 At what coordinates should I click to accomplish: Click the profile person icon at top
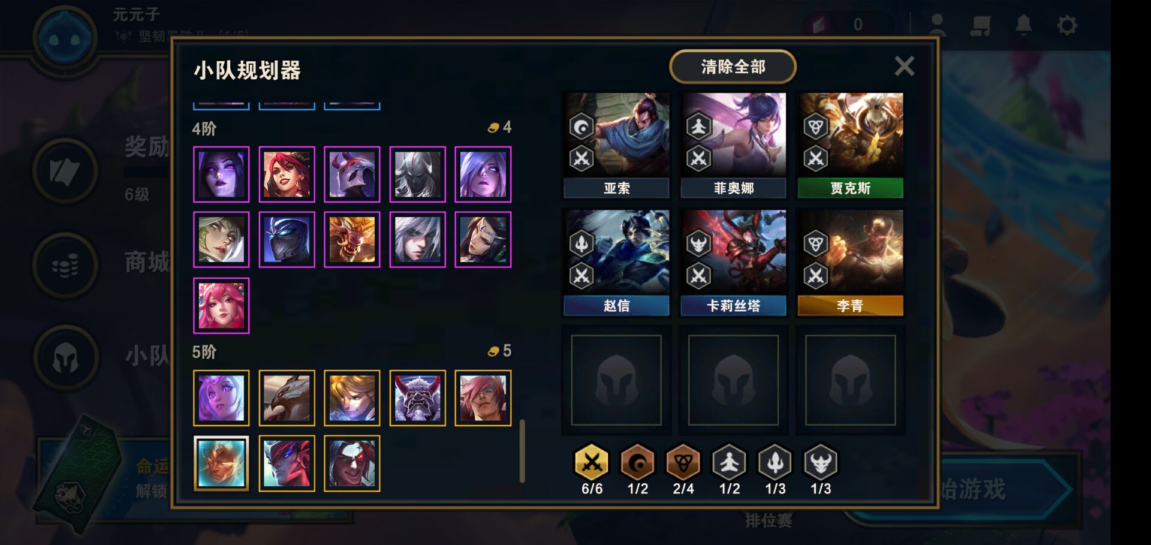[937, 25]
